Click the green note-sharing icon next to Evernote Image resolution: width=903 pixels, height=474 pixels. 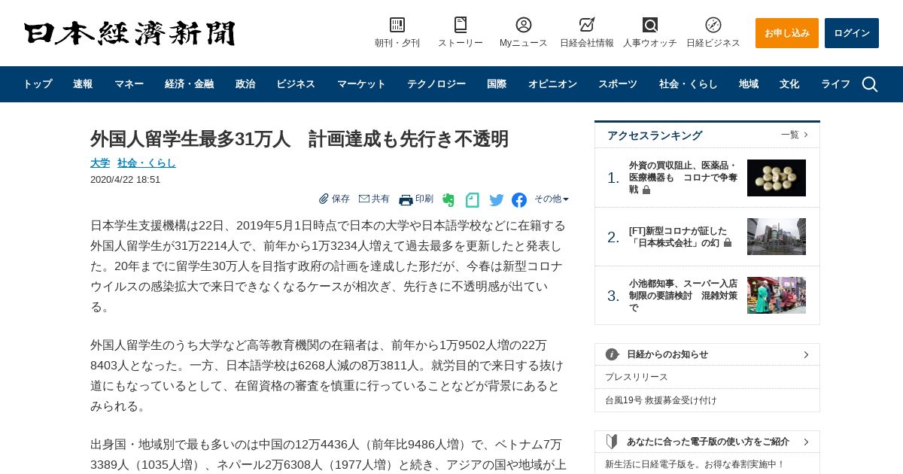pos(473,200)
